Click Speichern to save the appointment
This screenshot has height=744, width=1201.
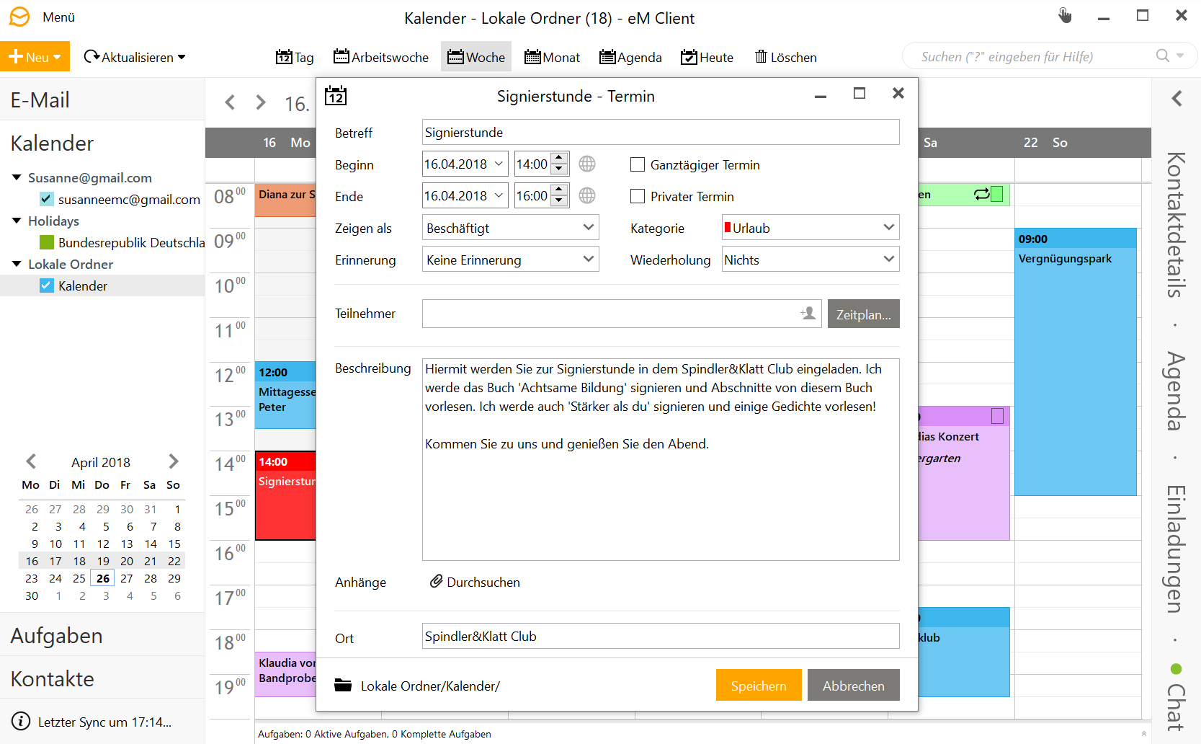[759, 685]
